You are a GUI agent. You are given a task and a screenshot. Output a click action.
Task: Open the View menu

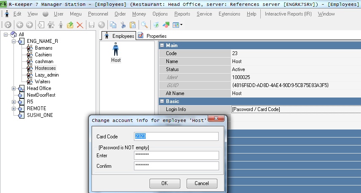pos(33,14)
